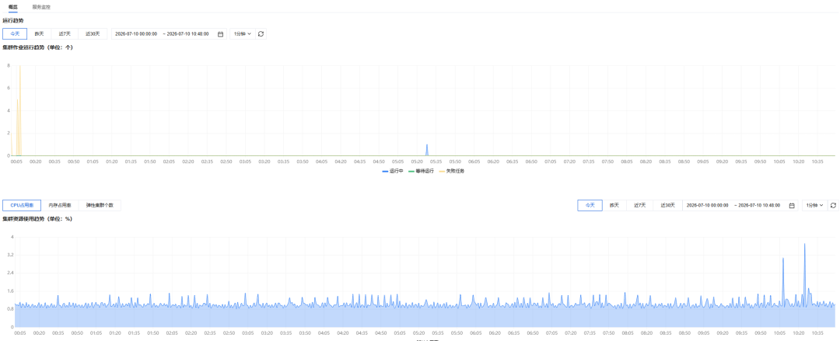The image size is (840, 341).
Task: Edit the end time of resource usage range
Action: 759,206
